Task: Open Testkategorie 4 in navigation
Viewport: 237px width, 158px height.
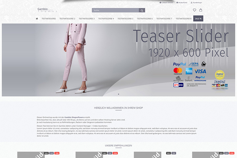Action: click(x=106, y=18)
